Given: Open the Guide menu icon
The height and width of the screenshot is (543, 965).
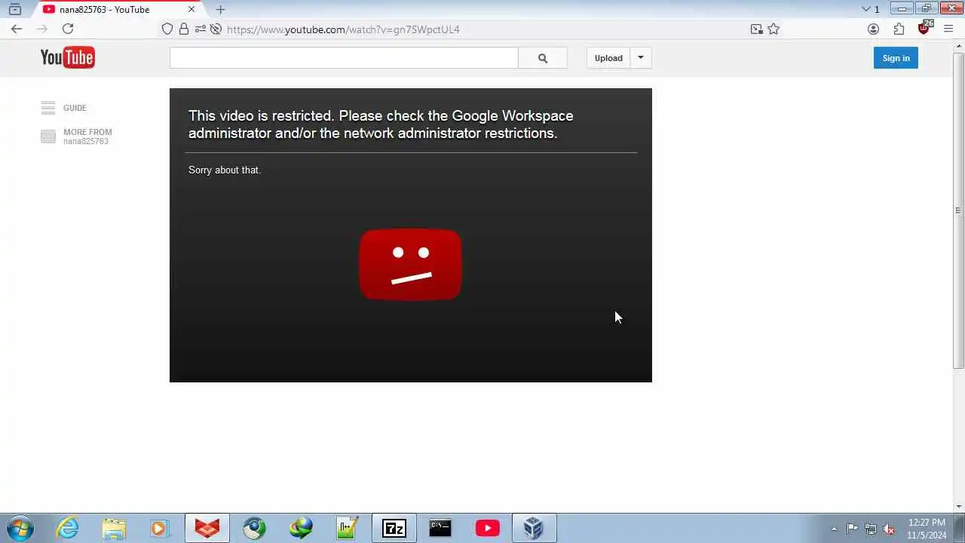Looking at the screenshot, I should click(x=48, y=108).
